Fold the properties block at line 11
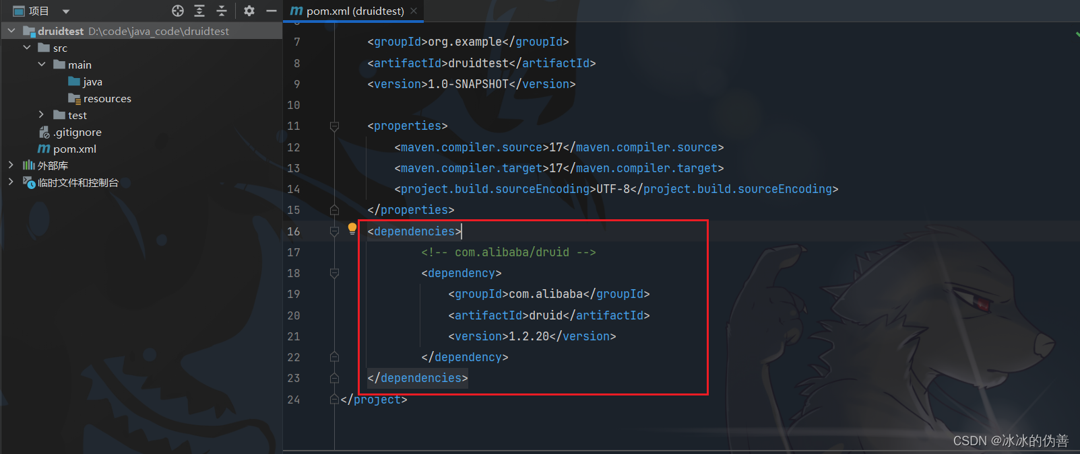 point(334,126)
